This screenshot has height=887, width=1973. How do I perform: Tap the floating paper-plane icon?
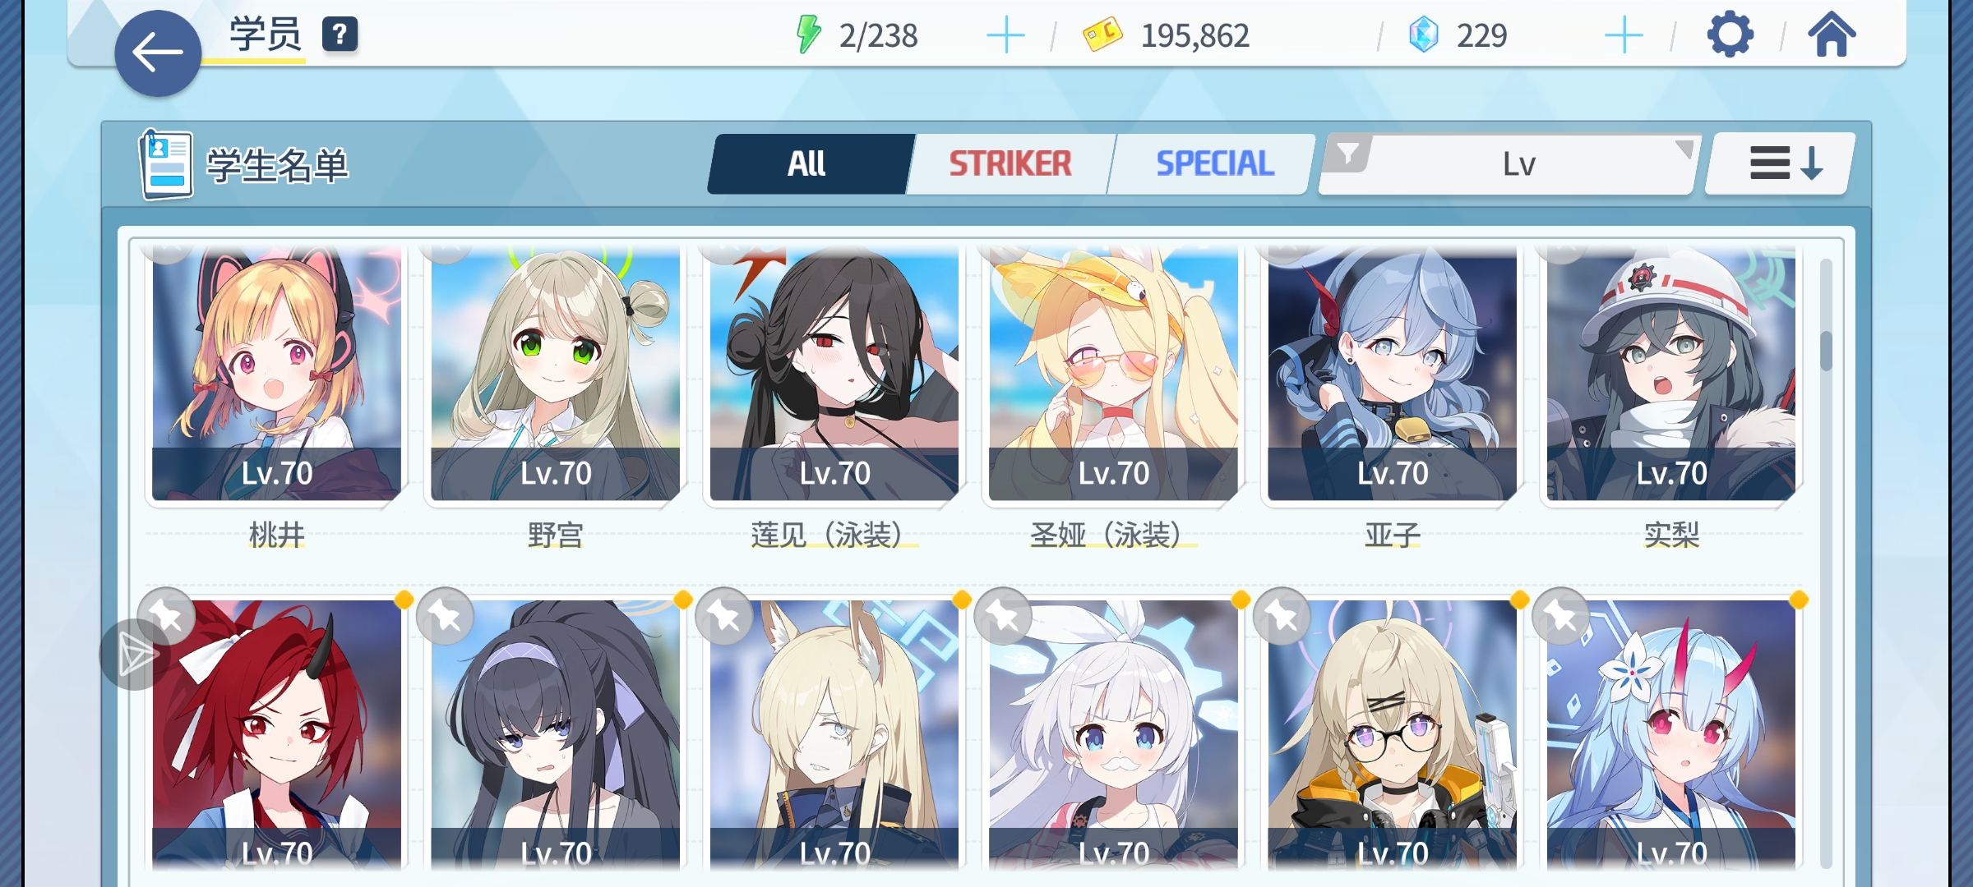[x=136, y=655]
